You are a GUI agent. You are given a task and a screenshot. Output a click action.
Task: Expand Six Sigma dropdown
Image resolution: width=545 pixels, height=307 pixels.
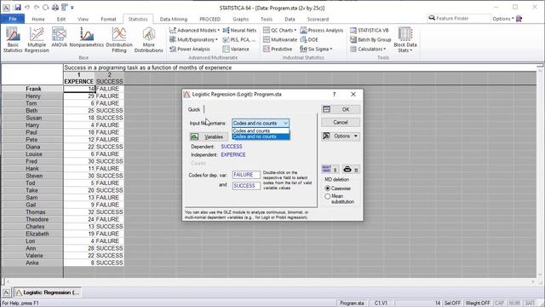(x=316, y=49)
